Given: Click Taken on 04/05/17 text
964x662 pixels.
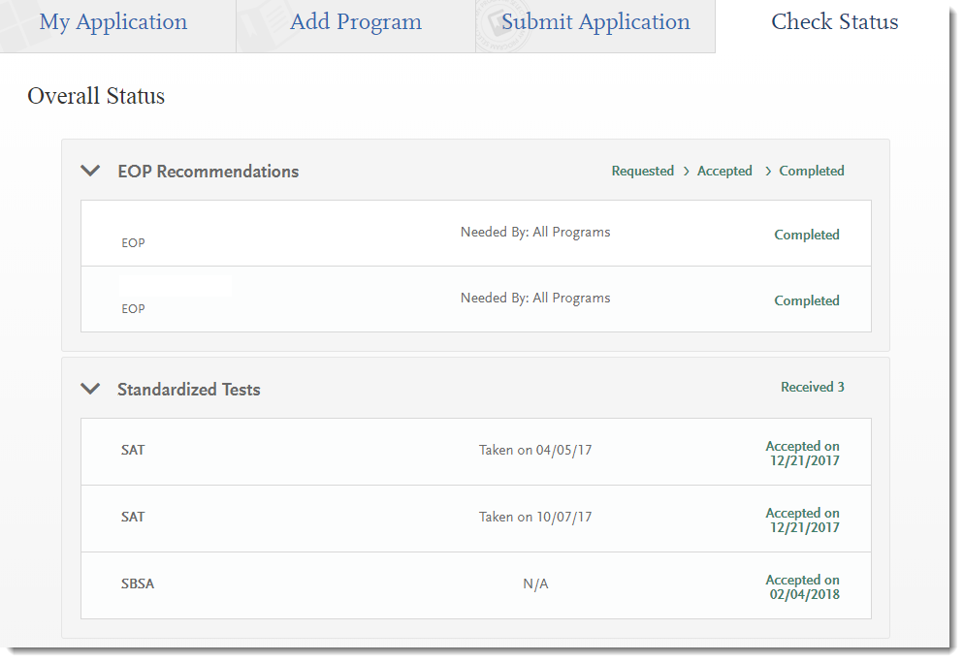Looking at the screenshot, I should [x=535, y=450].
